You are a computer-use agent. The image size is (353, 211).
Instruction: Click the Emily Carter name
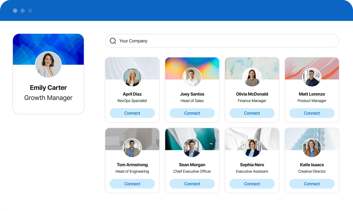[x=48, y=87]
